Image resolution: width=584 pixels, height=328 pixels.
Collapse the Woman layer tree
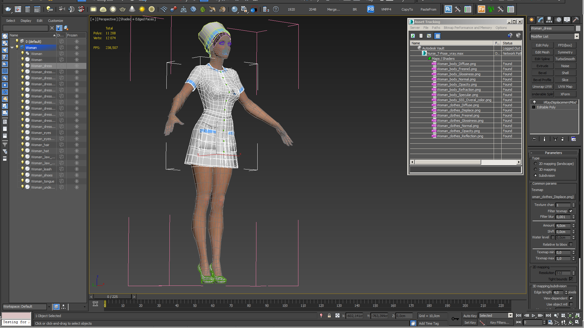pos(12,48)
